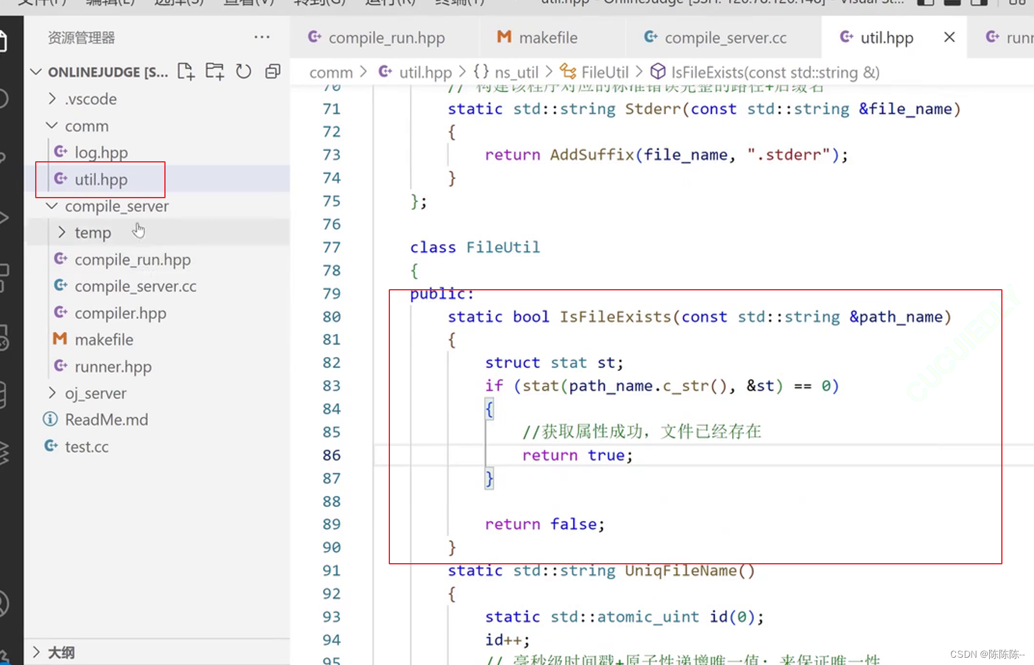Screen dimensions: 1034x665
Task: Open compile_run.hpp in explorer
Action: coord(158,259)
